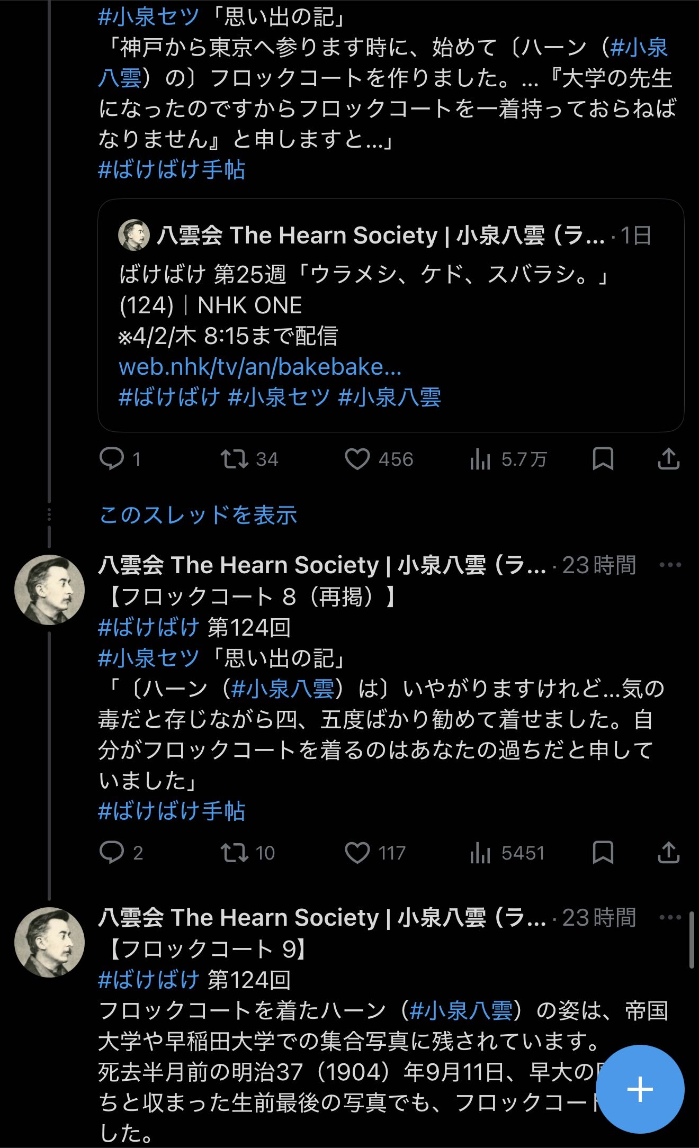
Task: Bookmark the Frock Coat 8 post
Action: click(x=603, y=853)
